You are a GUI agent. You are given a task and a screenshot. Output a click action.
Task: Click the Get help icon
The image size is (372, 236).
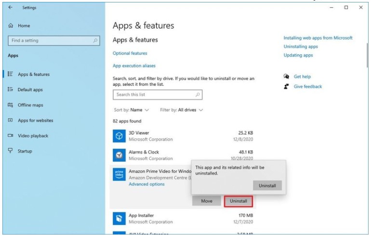pos(287,77)
